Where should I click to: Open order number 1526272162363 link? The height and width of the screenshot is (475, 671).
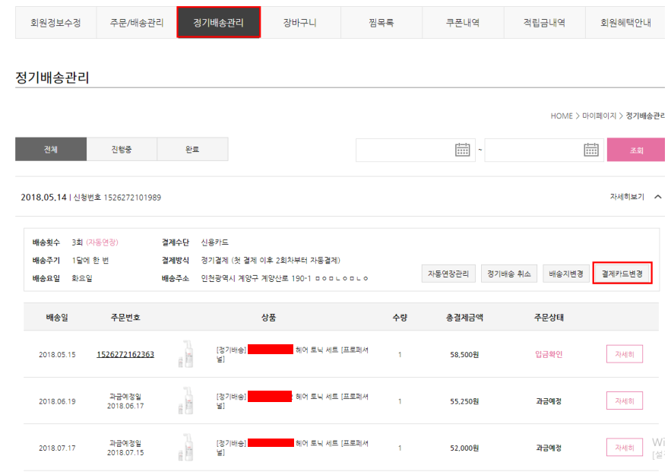pos(125,354)
